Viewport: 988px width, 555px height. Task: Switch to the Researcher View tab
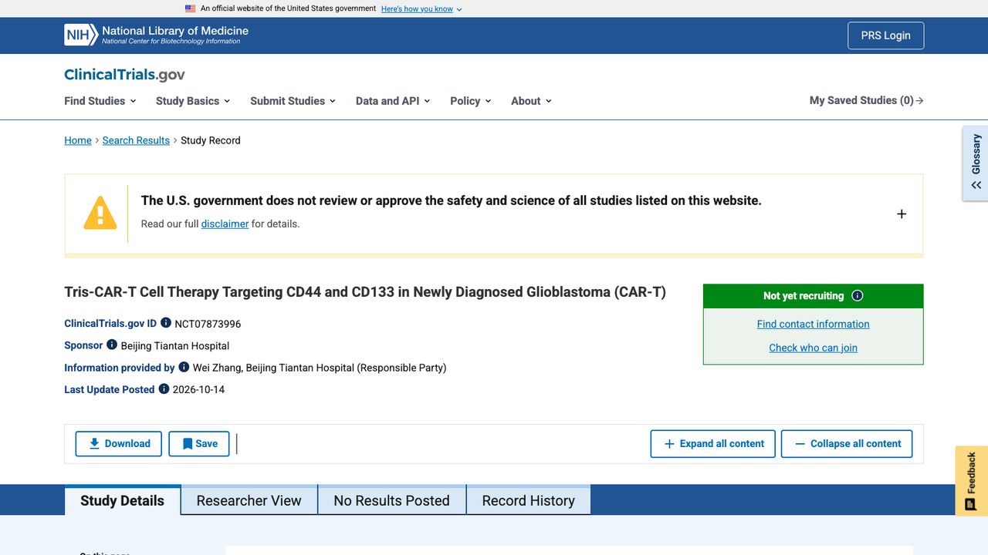249,501
